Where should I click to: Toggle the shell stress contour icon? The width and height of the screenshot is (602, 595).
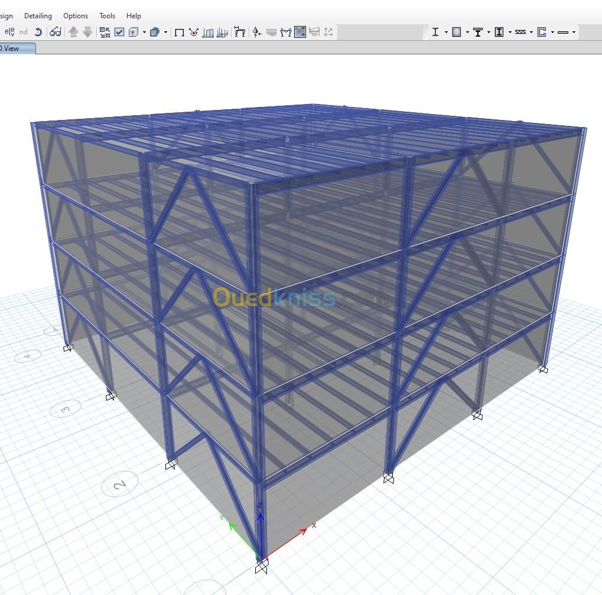[x=300, y=32]
